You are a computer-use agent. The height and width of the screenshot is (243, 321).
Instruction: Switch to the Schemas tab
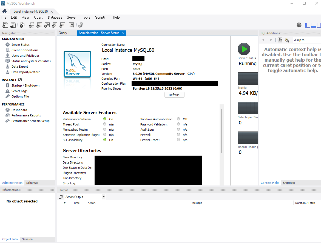[x=32, y=183]
